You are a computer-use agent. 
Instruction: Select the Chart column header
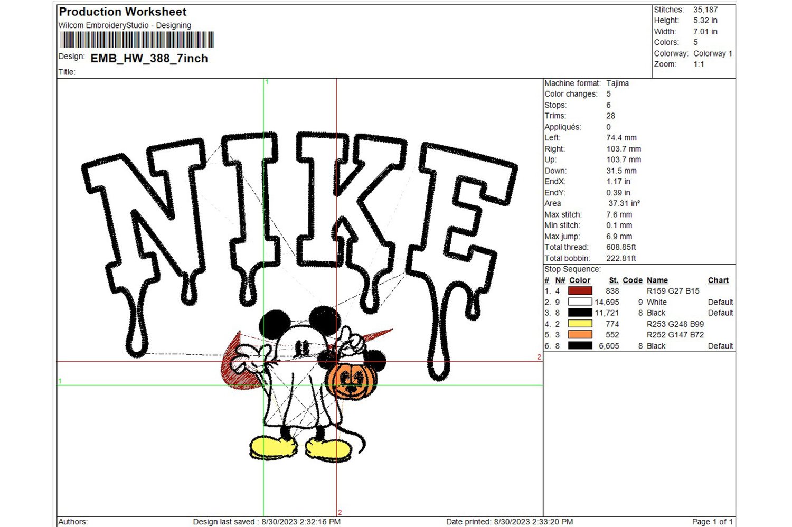pyautogui.click(x=718, y=280)
